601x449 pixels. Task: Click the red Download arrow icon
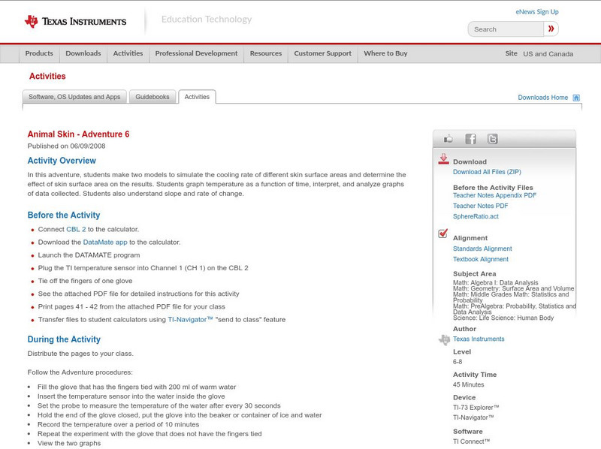[x=445, y=158]
